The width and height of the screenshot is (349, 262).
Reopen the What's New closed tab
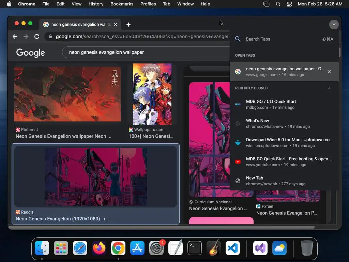(284, 123)
